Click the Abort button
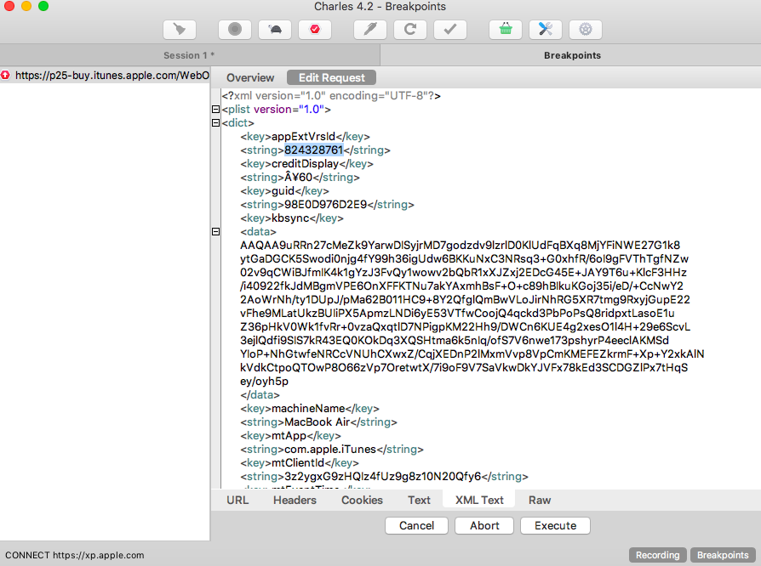Screen dimensions: 761x566 [484, 526]
